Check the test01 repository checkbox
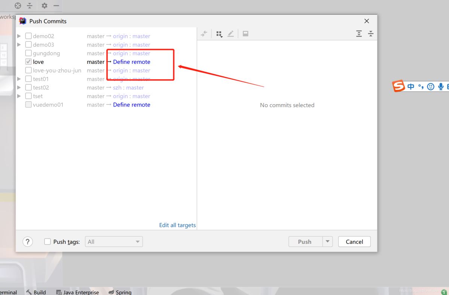 click(28, 79)
